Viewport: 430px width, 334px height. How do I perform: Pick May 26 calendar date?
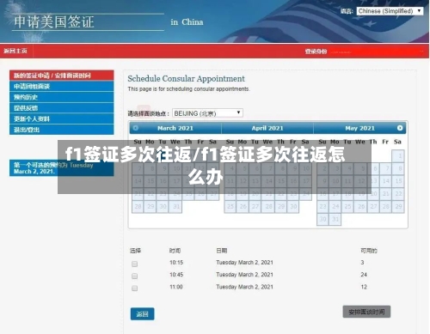coord(360,207)
